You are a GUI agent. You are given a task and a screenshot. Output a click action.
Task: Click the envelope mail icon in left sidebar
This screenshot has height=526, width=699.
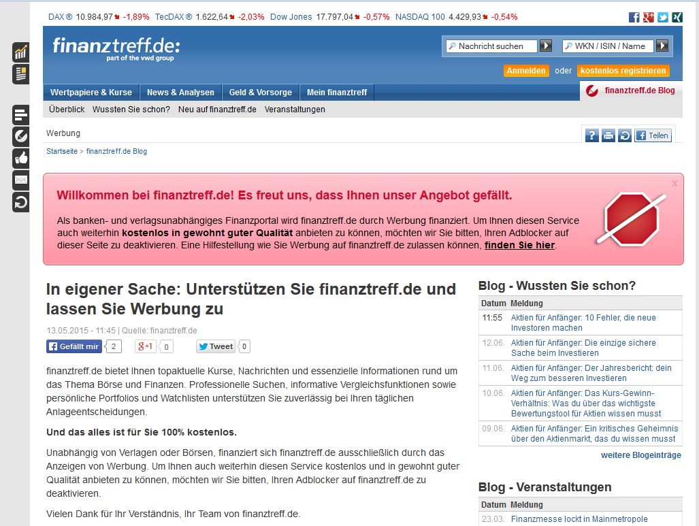20,180
